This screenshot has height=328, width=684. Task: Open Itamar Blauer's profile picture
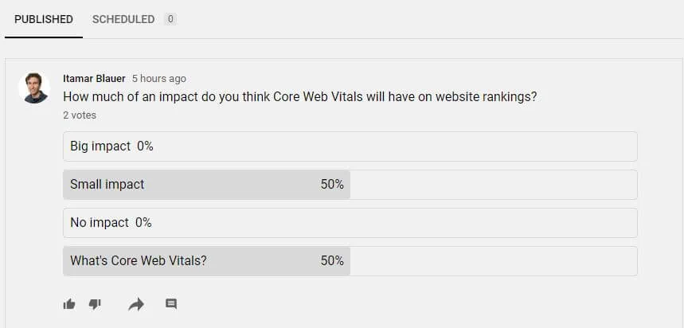click(x=34, y=88)
